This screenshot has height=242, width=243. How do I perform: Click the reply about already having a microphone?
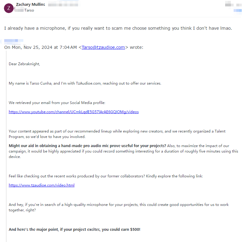[x=118, y=28]
